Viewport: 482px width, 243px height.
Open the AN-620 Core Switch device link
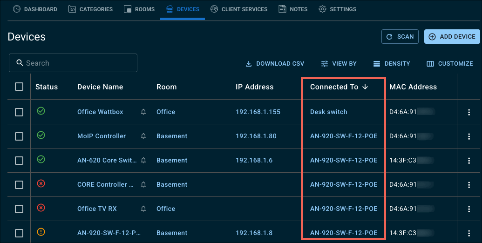[107, 160]
